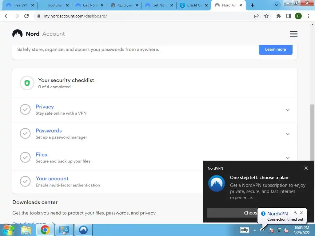Open the Windows Start button
Viewport: 315px width, 236px height.
(x=8, y=230)
